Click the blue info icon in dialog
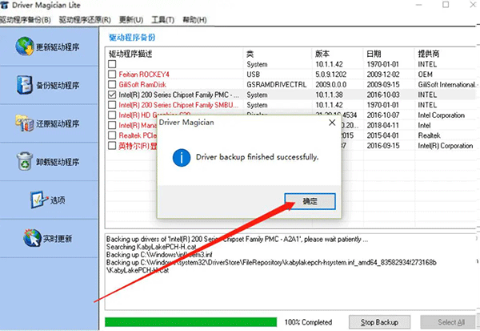Viewport: 480px width, 331px height. [182, 157]
